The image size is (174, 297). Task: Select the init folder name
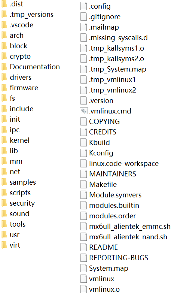tap(15, 119)
